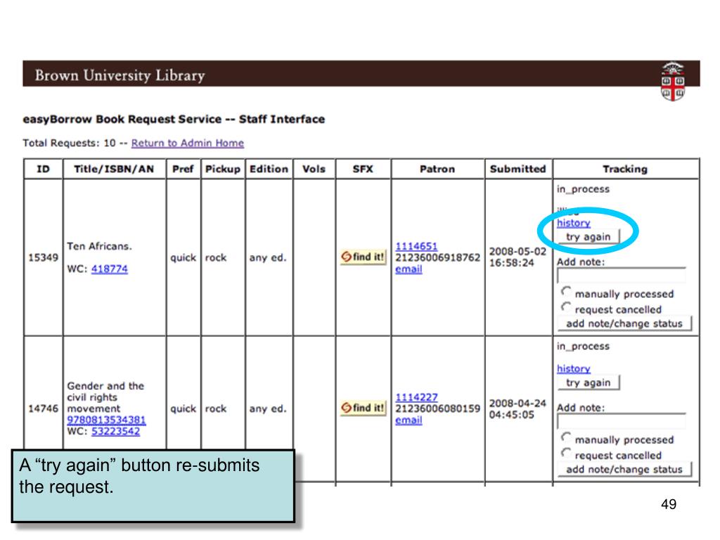This screenshot has height=540, width=720.
Task: Select manually processed for request 14746
Action: point(566,437)
